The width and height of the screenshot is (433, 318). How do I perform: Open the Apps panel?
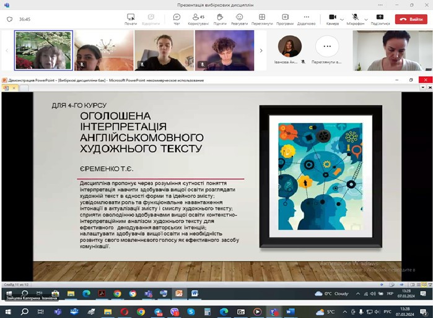(x=285, y=19)
